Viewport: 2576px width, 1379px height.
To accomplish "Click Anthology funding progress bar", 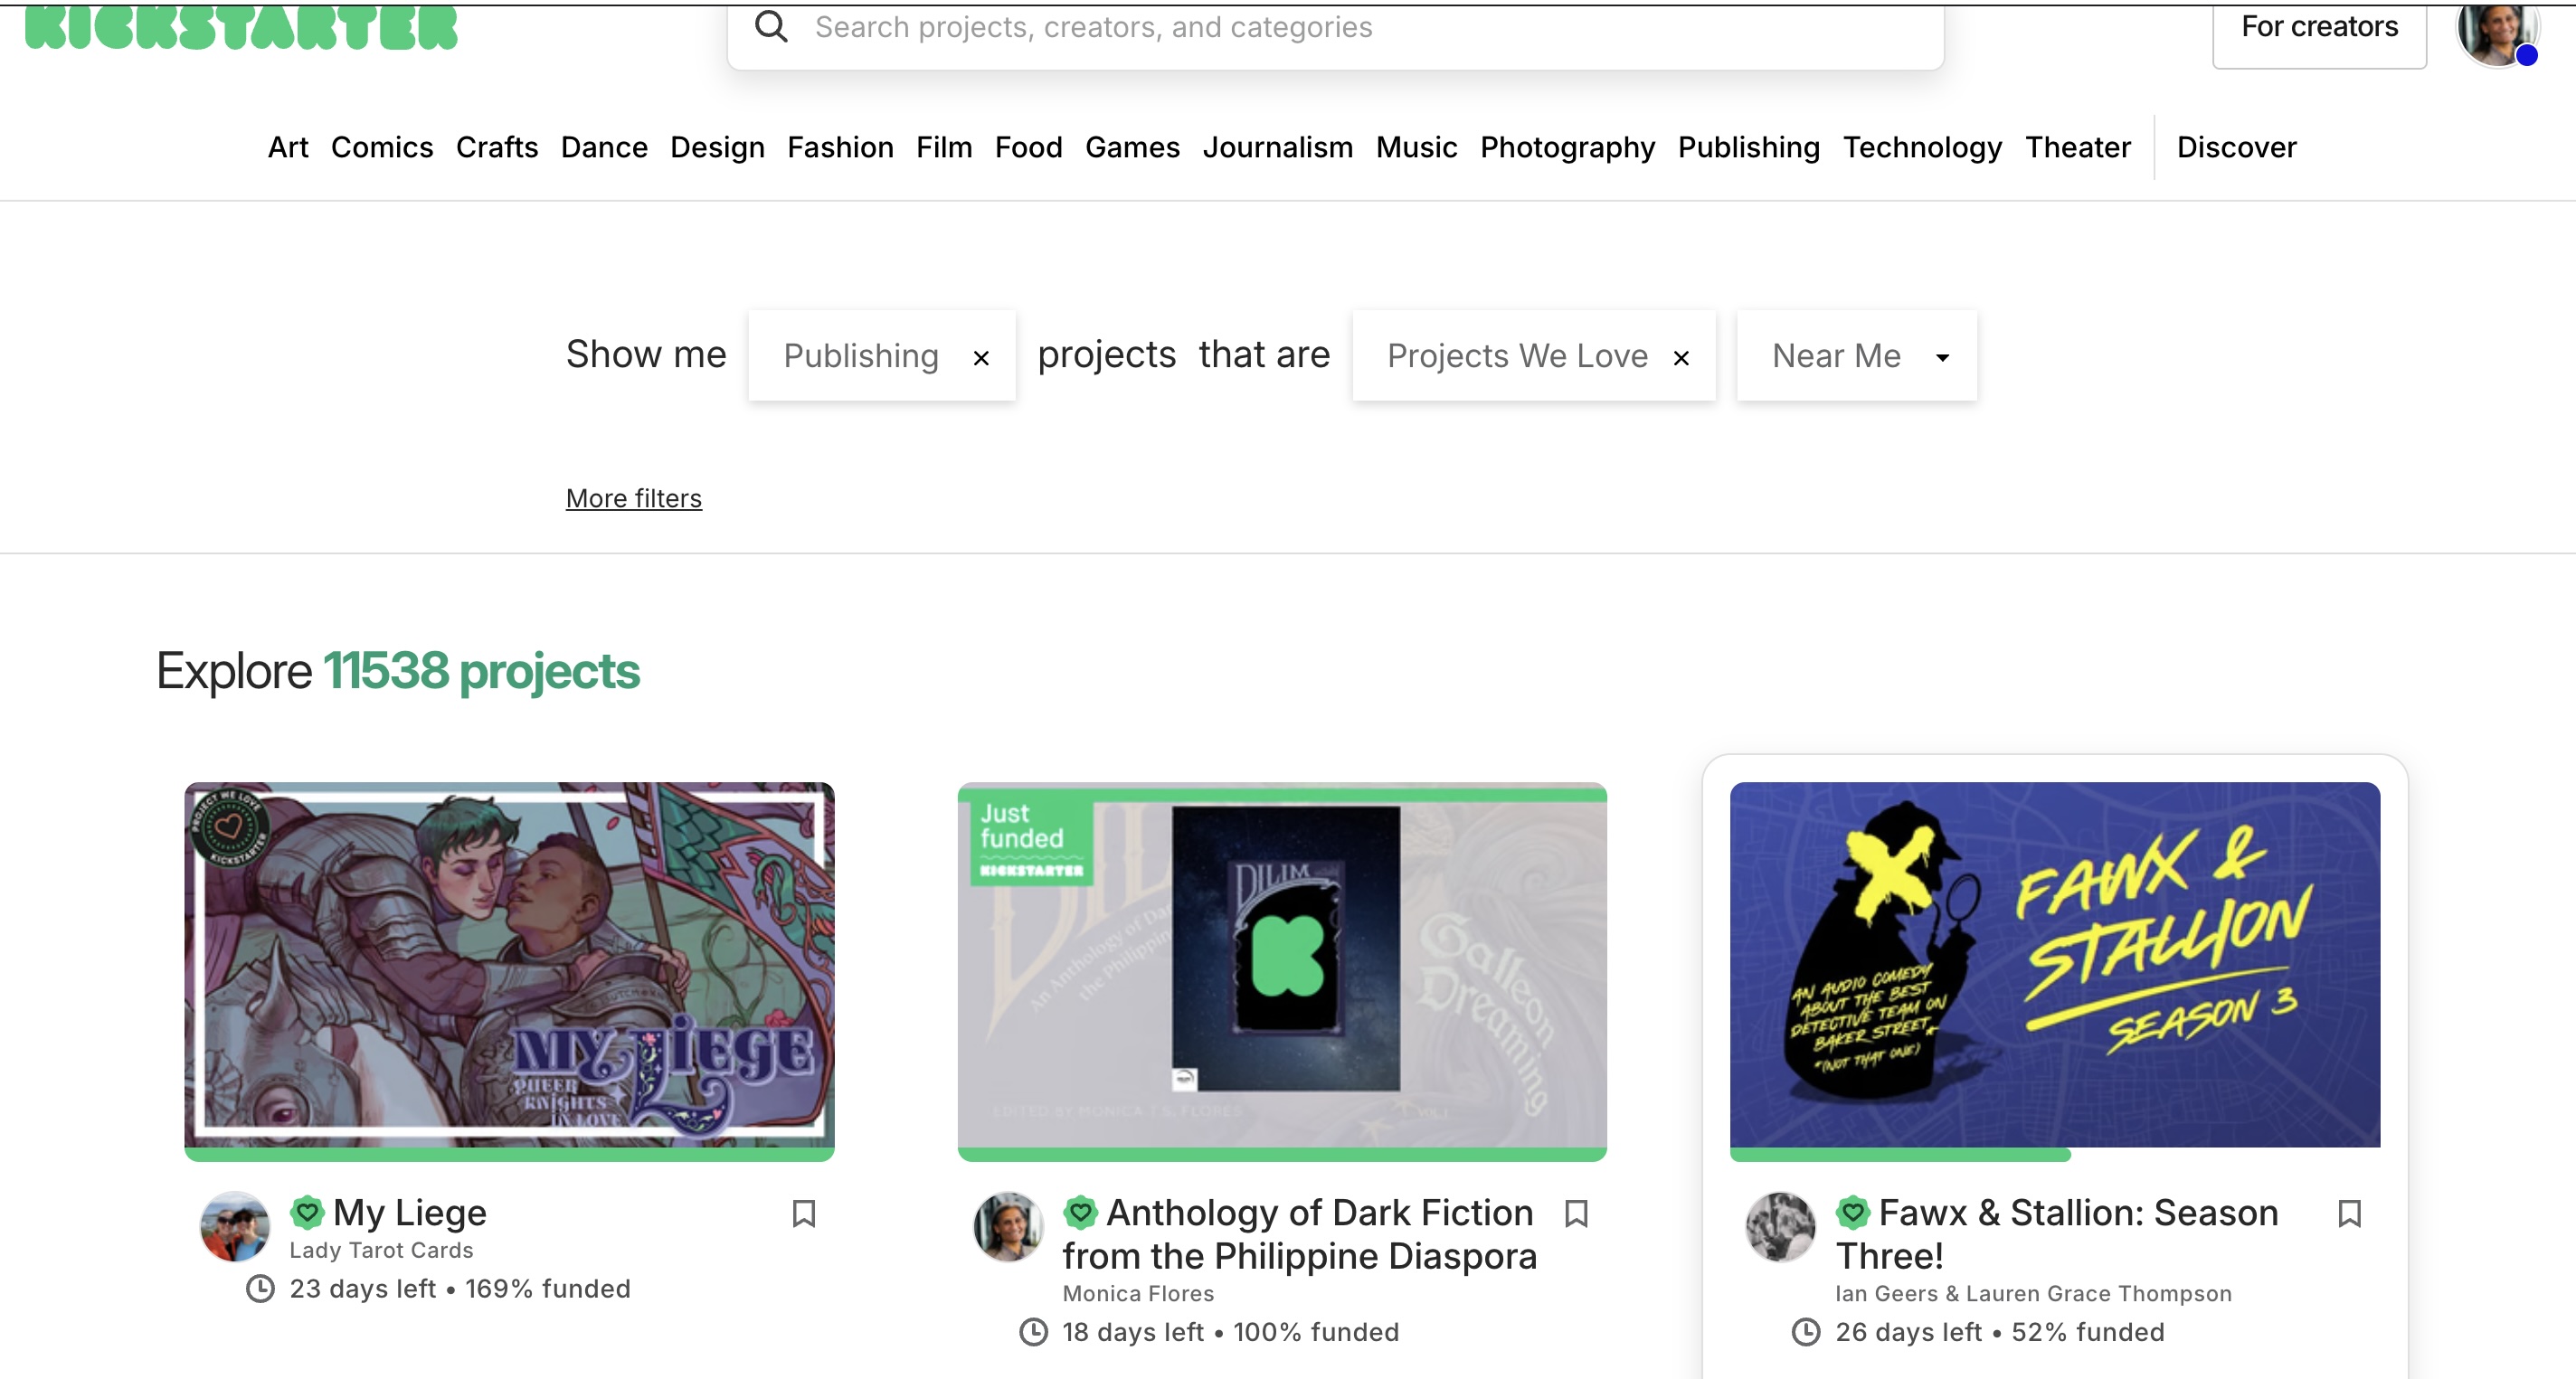I will click(1282, 1154).
